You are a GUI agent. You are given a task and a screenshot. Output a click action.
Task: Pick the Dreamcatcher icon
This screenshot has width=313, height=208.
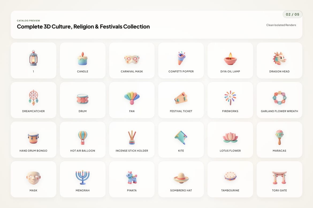[x=33, y=98]
